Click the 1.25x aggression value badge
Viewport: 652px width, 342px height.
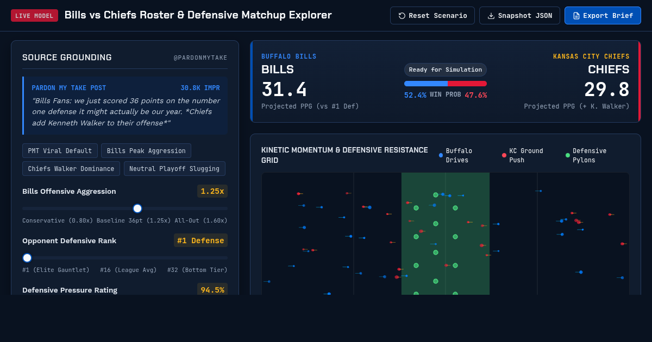pos(212,191)
